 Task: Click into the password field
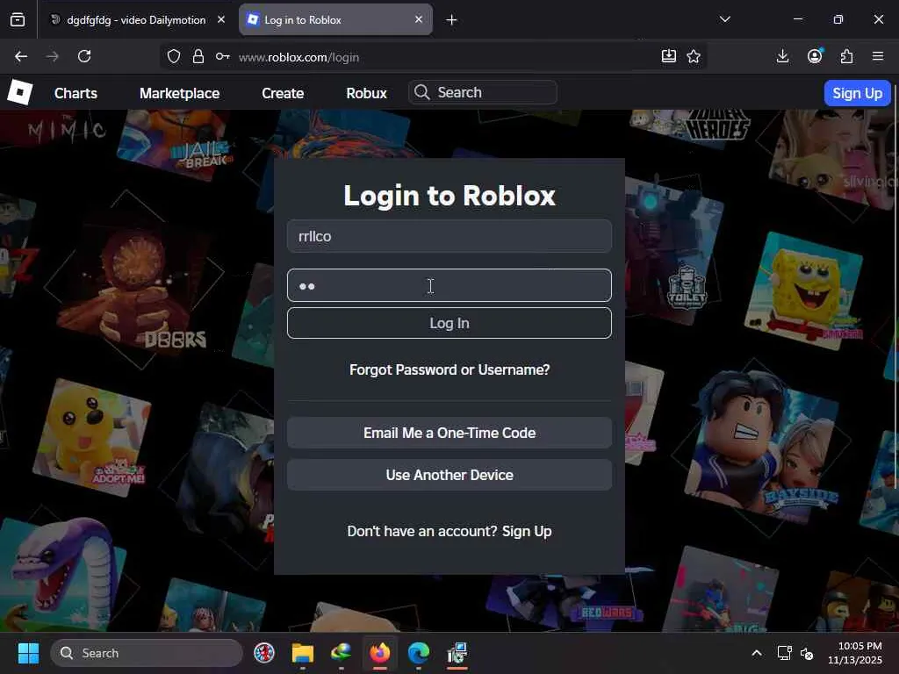click(x=449, y=285)
